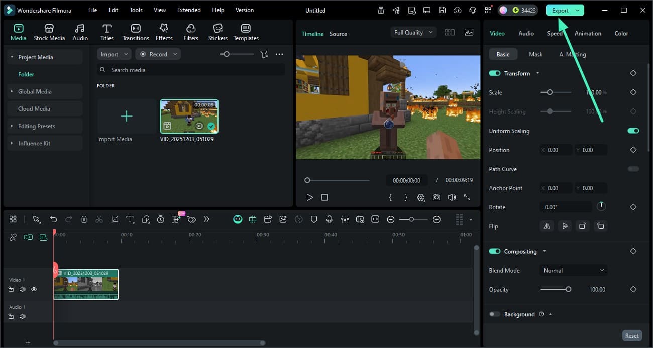The height and width of the screenshot is (348, 653).
Task: Undo the last action
Action: [x=54, y=219]
